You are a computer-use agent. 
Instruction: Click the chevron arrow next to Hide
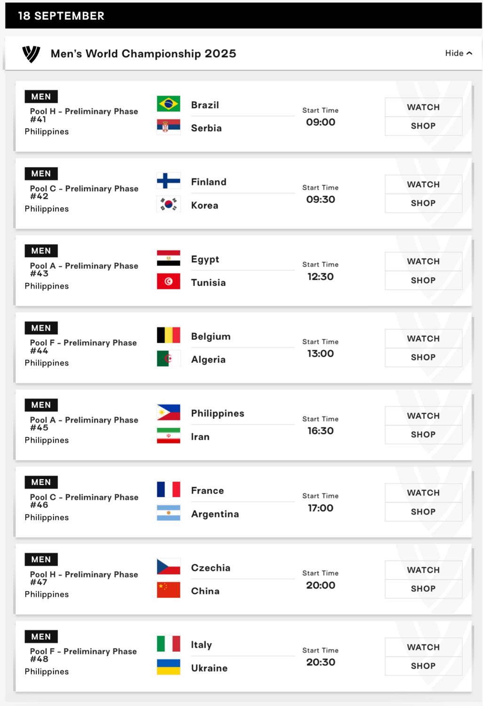coord(469,53)
